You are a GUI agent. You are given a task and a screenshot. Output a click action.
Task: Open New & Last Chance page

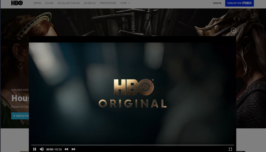tap(69, 3)
